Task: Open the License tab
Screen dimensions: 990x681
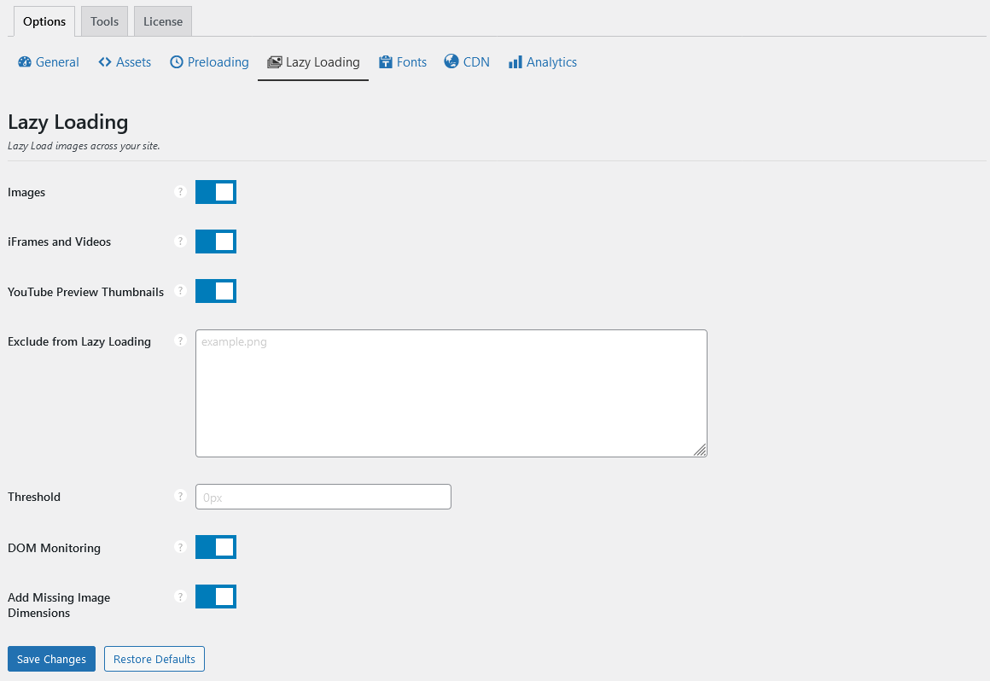Action: point(163,21)
